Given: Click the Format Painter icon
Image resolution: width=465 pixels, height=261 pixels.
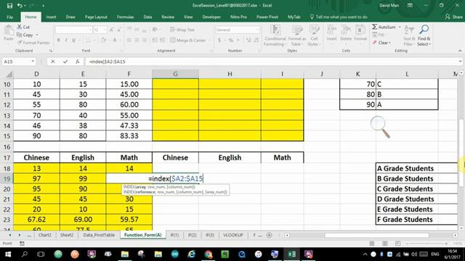Looking at the screenshot, I should pos(20,43).
